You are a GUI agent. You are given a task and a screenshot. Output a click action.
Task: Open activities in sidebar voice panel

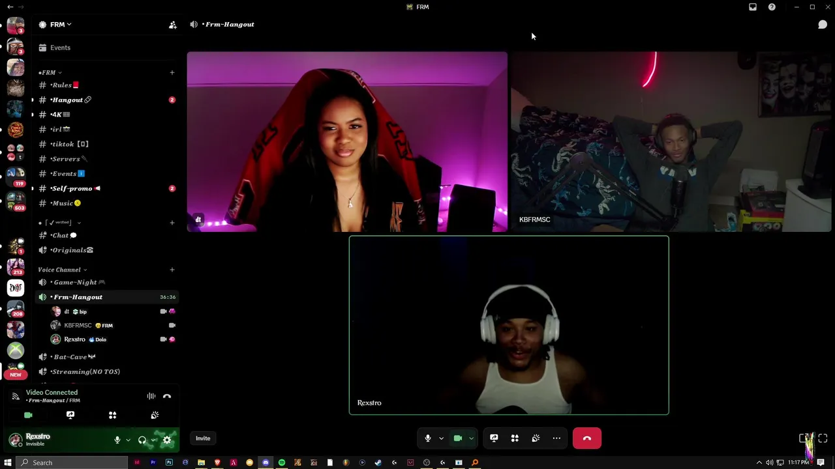point(112,415)
